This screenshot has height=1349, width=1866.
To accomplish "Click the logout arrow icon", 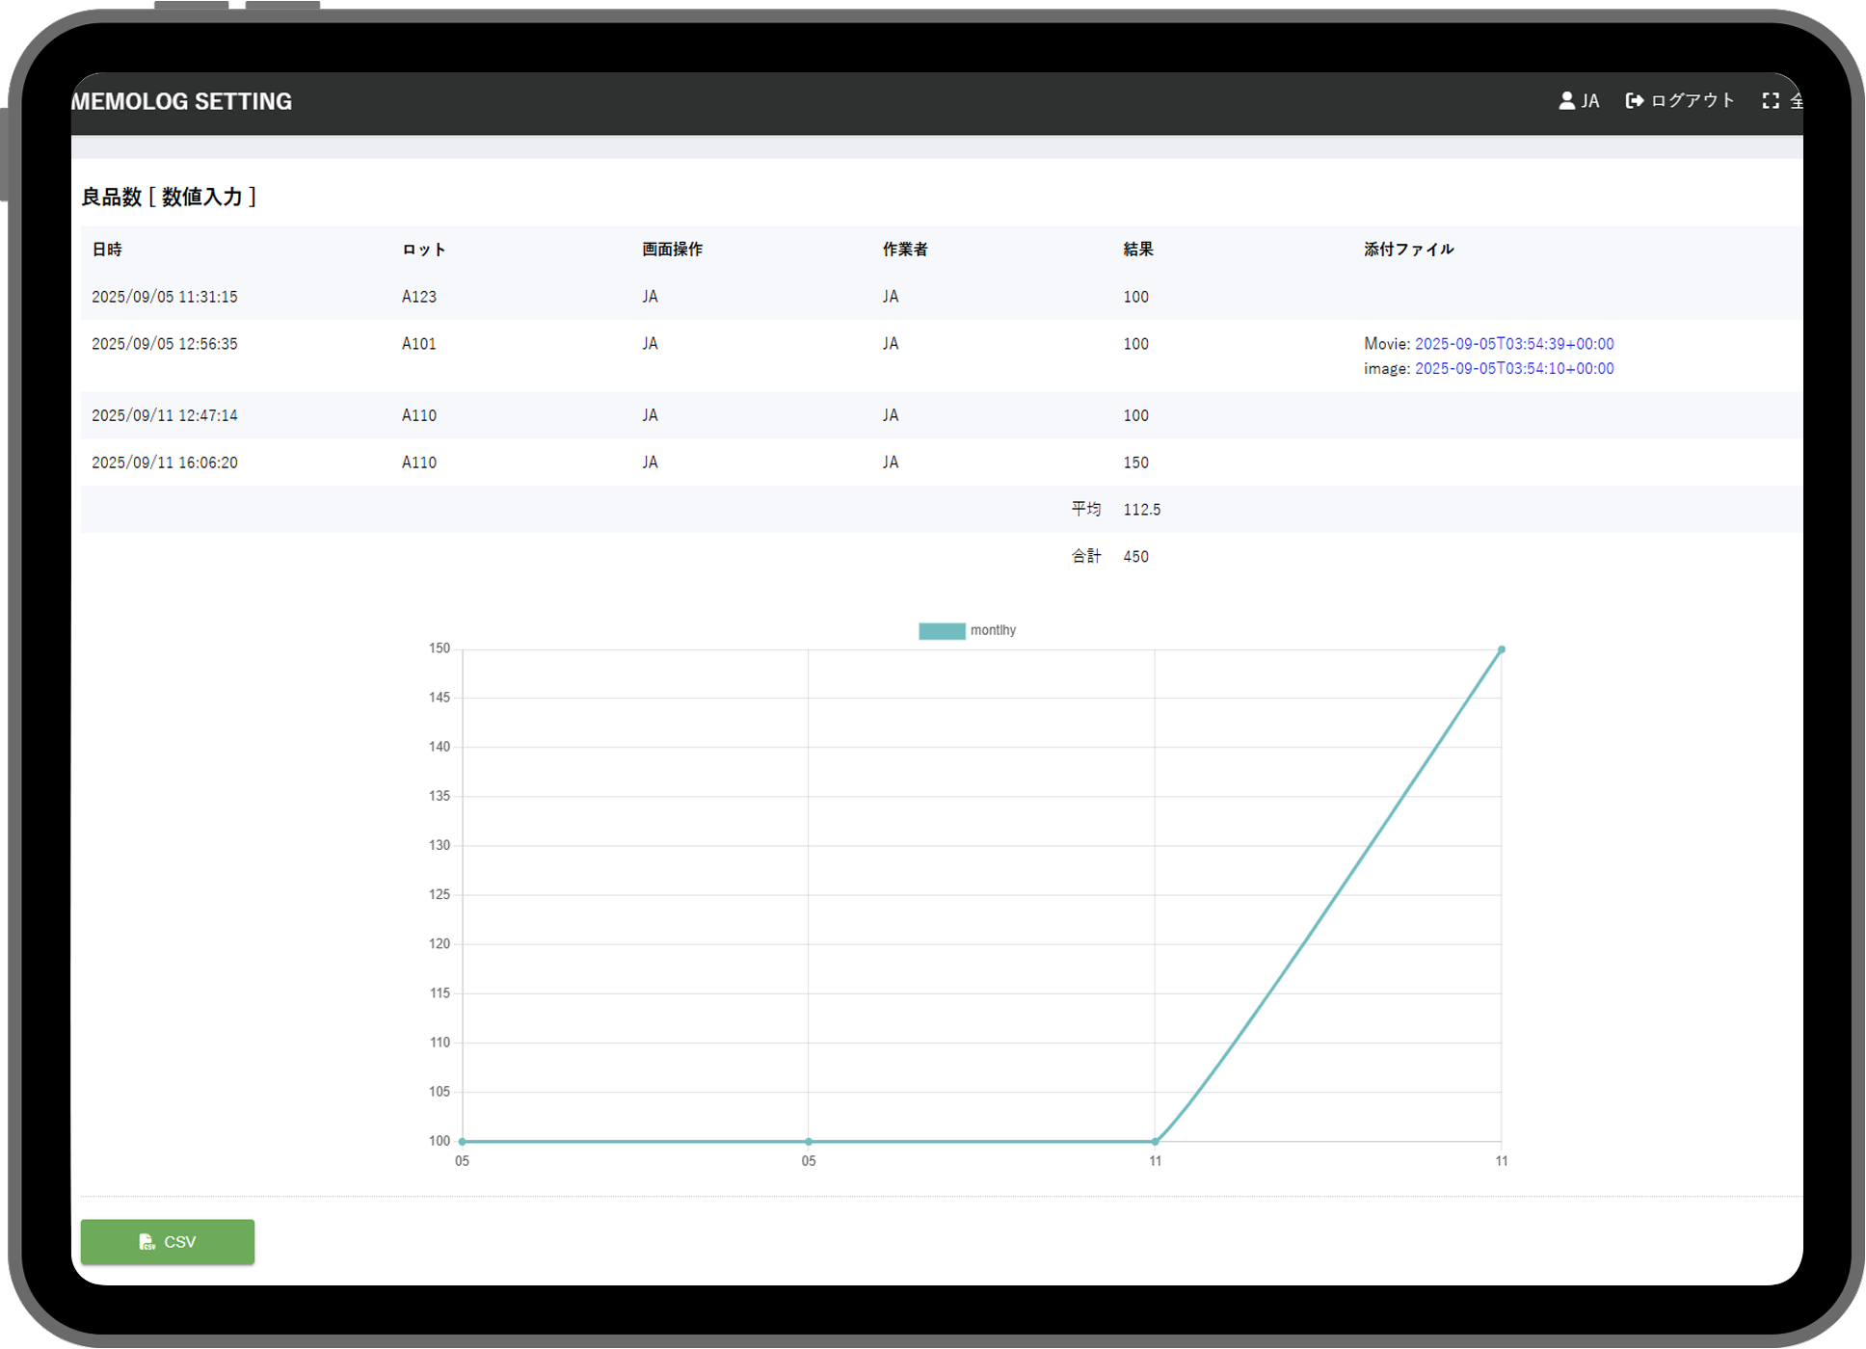I will click(1634, 100).
